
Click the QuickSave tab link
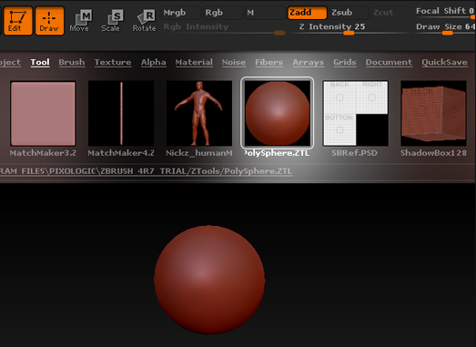tap(444, 62)
